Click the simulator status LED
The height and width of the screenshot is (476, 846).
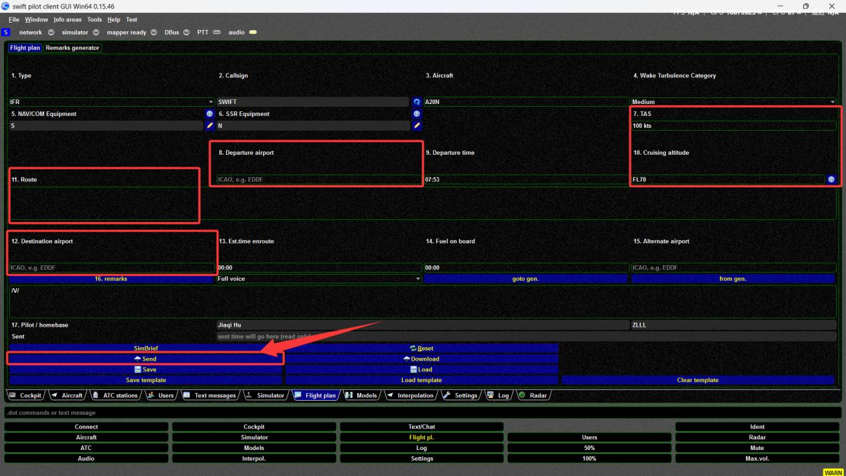[97, 32]
